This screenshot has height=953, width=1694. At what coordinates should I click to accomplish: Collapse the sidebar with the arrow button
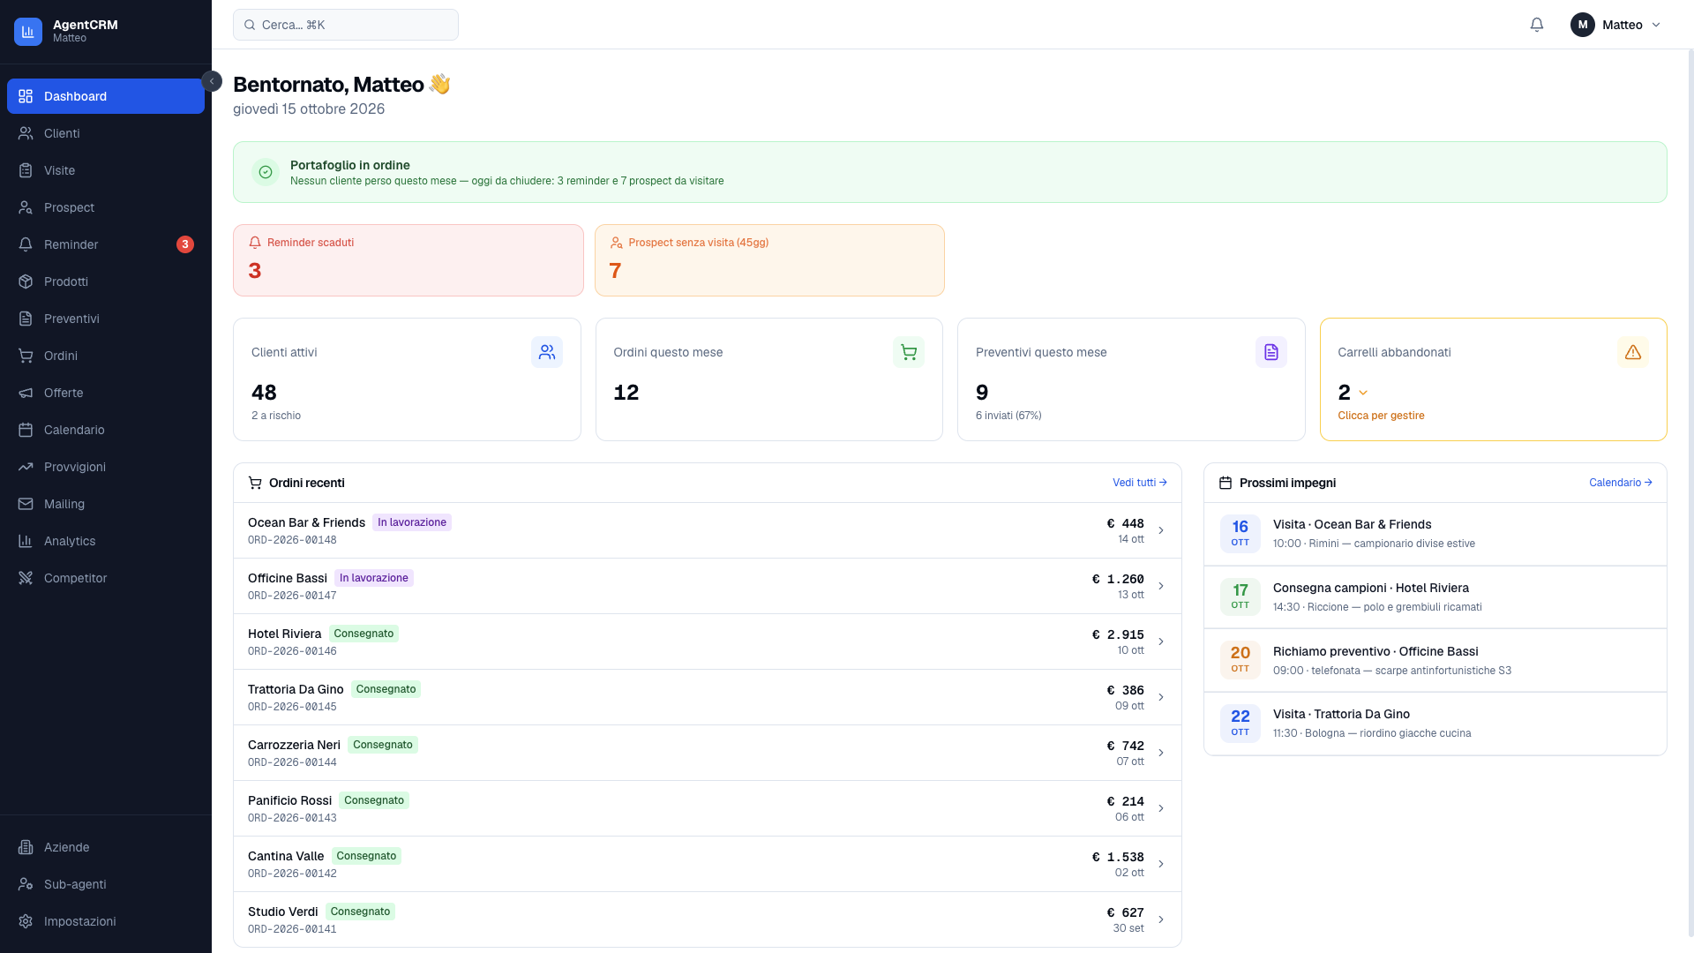click(212, 81)
